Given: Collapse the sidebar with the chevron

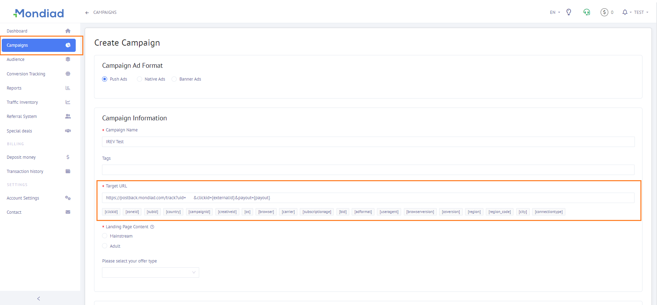Looking at the screenshot, I should pyautogui.click(x=38, y=298).
